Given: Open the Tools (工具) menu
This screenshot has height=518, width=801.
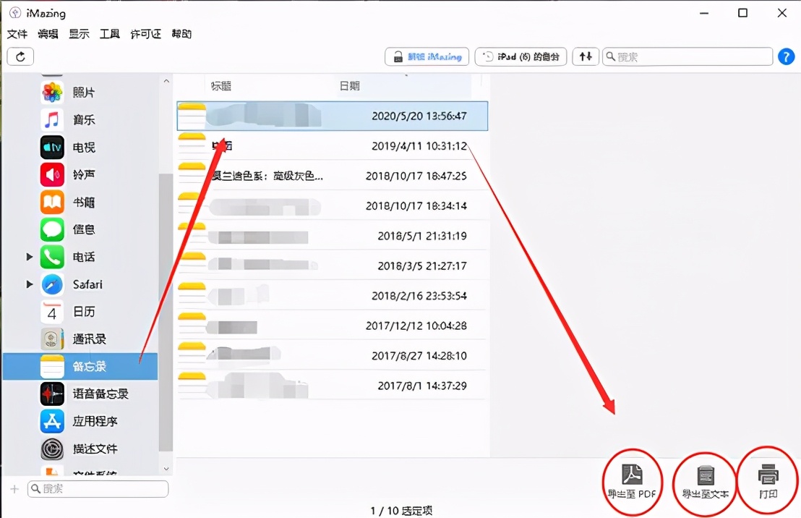Looking at the screenshot, I should [109, 33].
